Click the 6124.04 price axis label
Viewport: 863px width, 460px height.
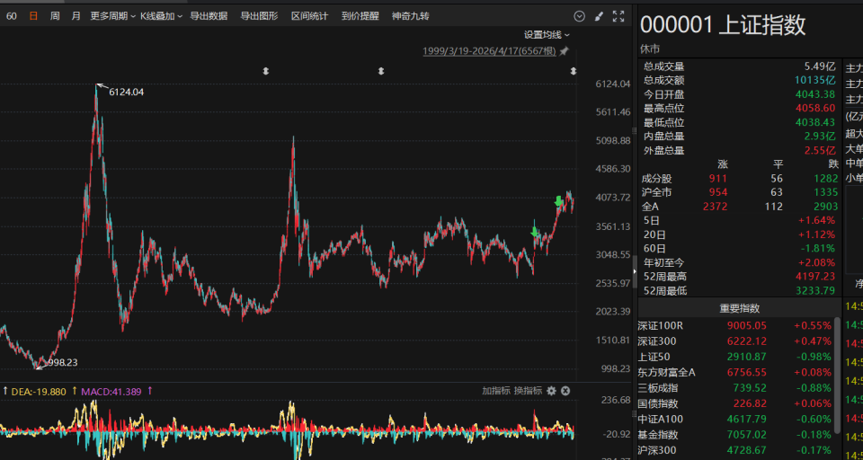click(x=613, y=84)
